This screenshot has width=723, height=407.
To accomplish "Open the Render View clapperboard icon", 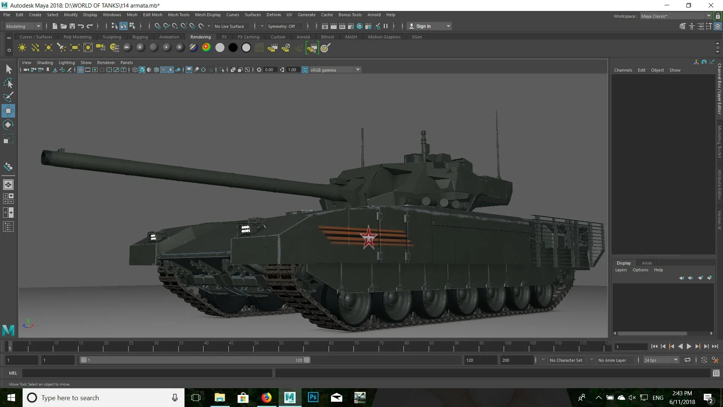I will coord(325,26).
